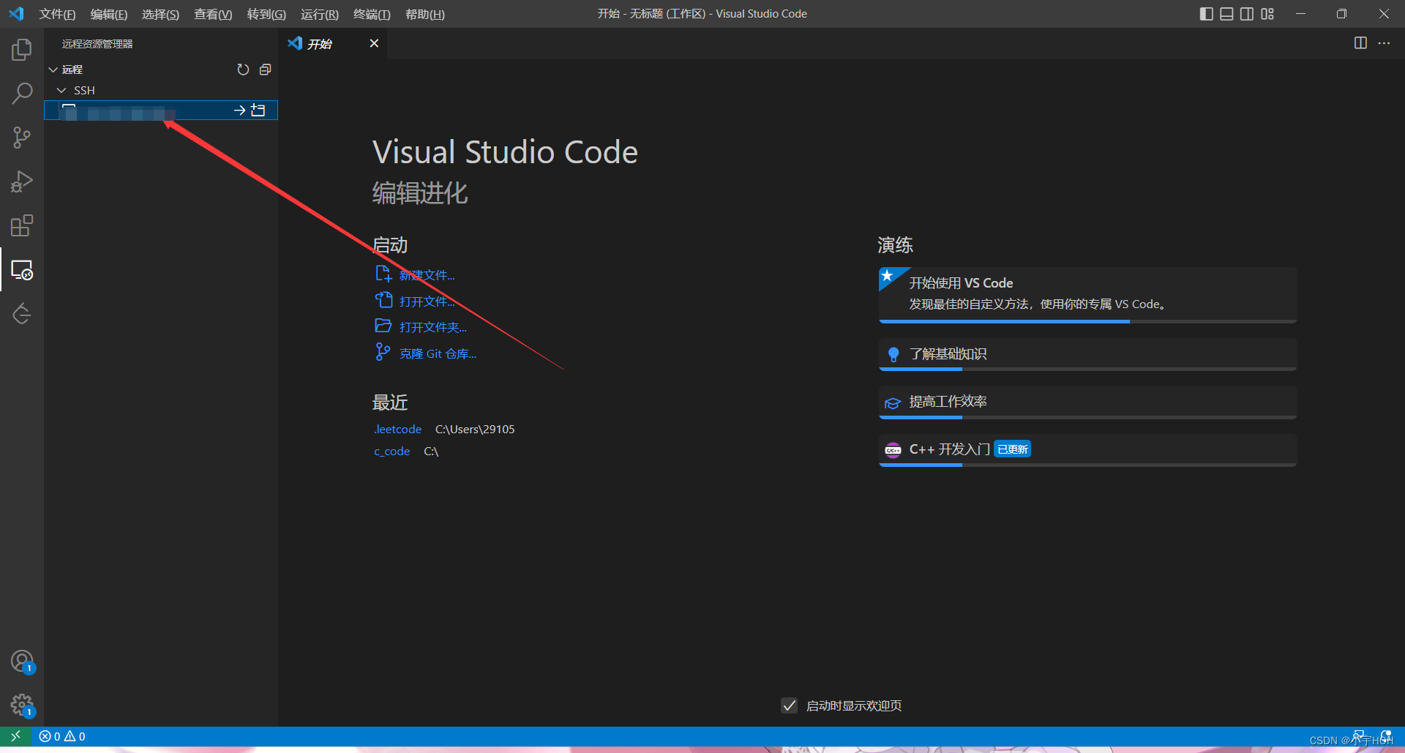Connect in new window icon on SSH host

pyautogui.click(x=258, y=110)
